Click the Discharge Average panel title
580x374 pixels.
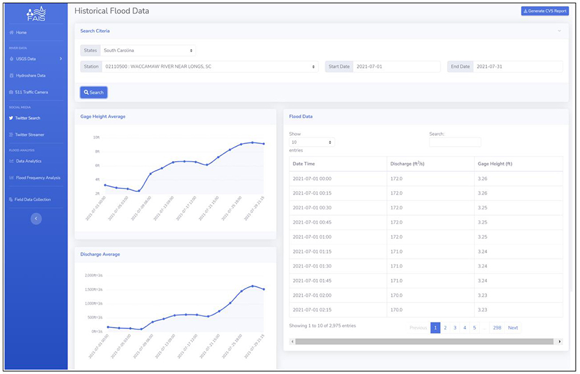[100, 254]
